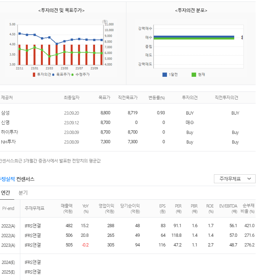Click the 매수 bar in distribution chart

[194, 37]
